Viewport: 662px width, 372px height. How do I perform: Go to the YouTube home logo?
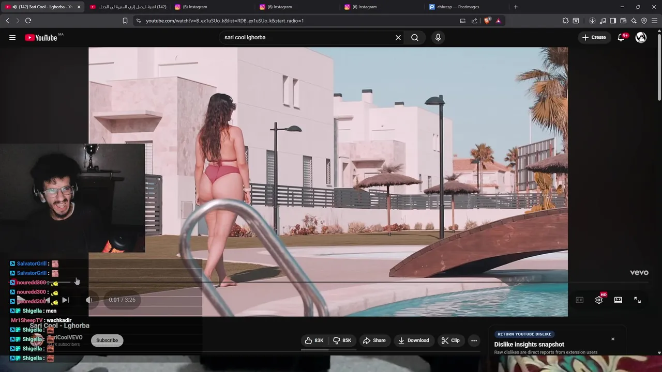coord(41,37)
